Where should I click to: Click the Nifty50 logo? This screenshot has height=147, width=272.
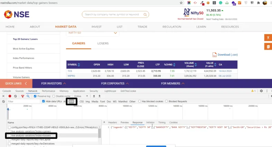coord(193,13)
